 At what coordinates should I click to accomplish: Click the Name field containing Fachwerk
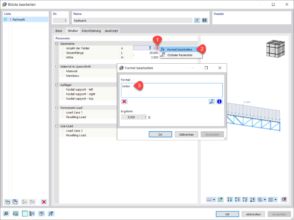tap(133, 20)
